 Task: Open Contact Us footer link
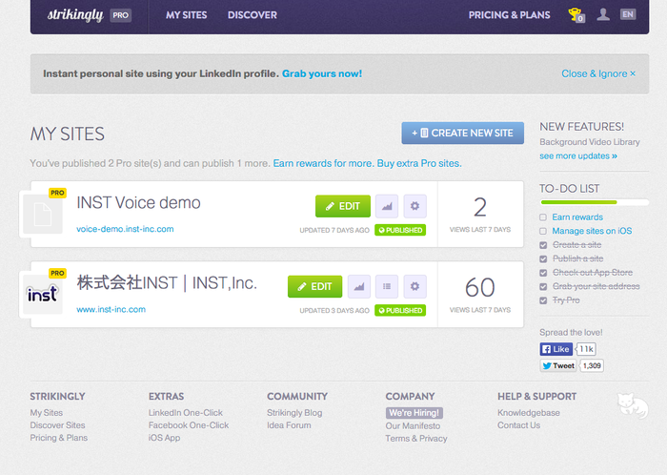pyautogui.click(x=519, y=425)
